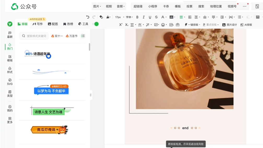Screen dimensions: 263x148
Task: Apply italic formatting
Action: pos(143,17)
